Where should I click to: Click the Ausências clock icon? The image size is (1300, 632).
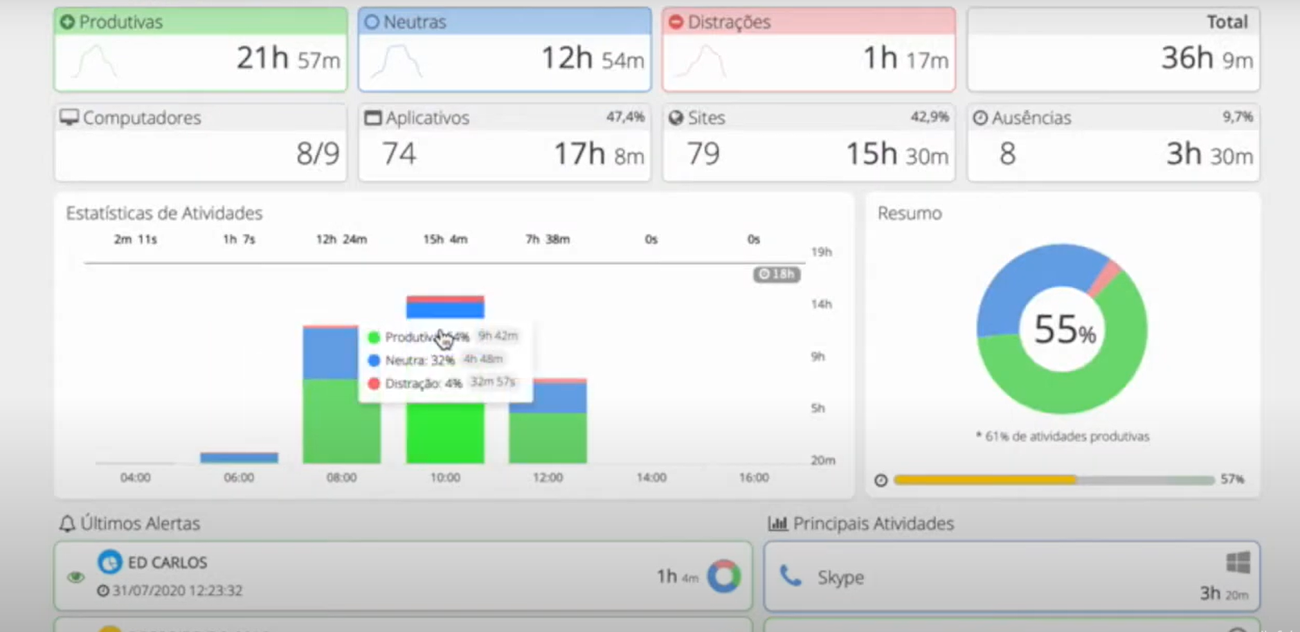(980, 117)
